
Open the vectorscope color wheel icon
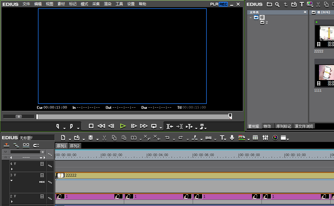pyautogui.click(x=275, y=138)
